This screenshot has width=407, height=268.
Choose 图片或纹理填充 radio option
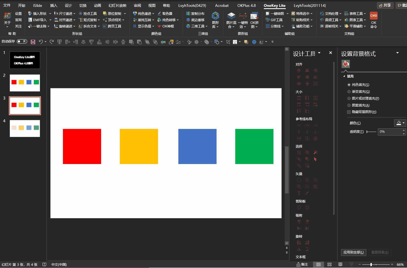pyautogui.click(x=349, y=98)
